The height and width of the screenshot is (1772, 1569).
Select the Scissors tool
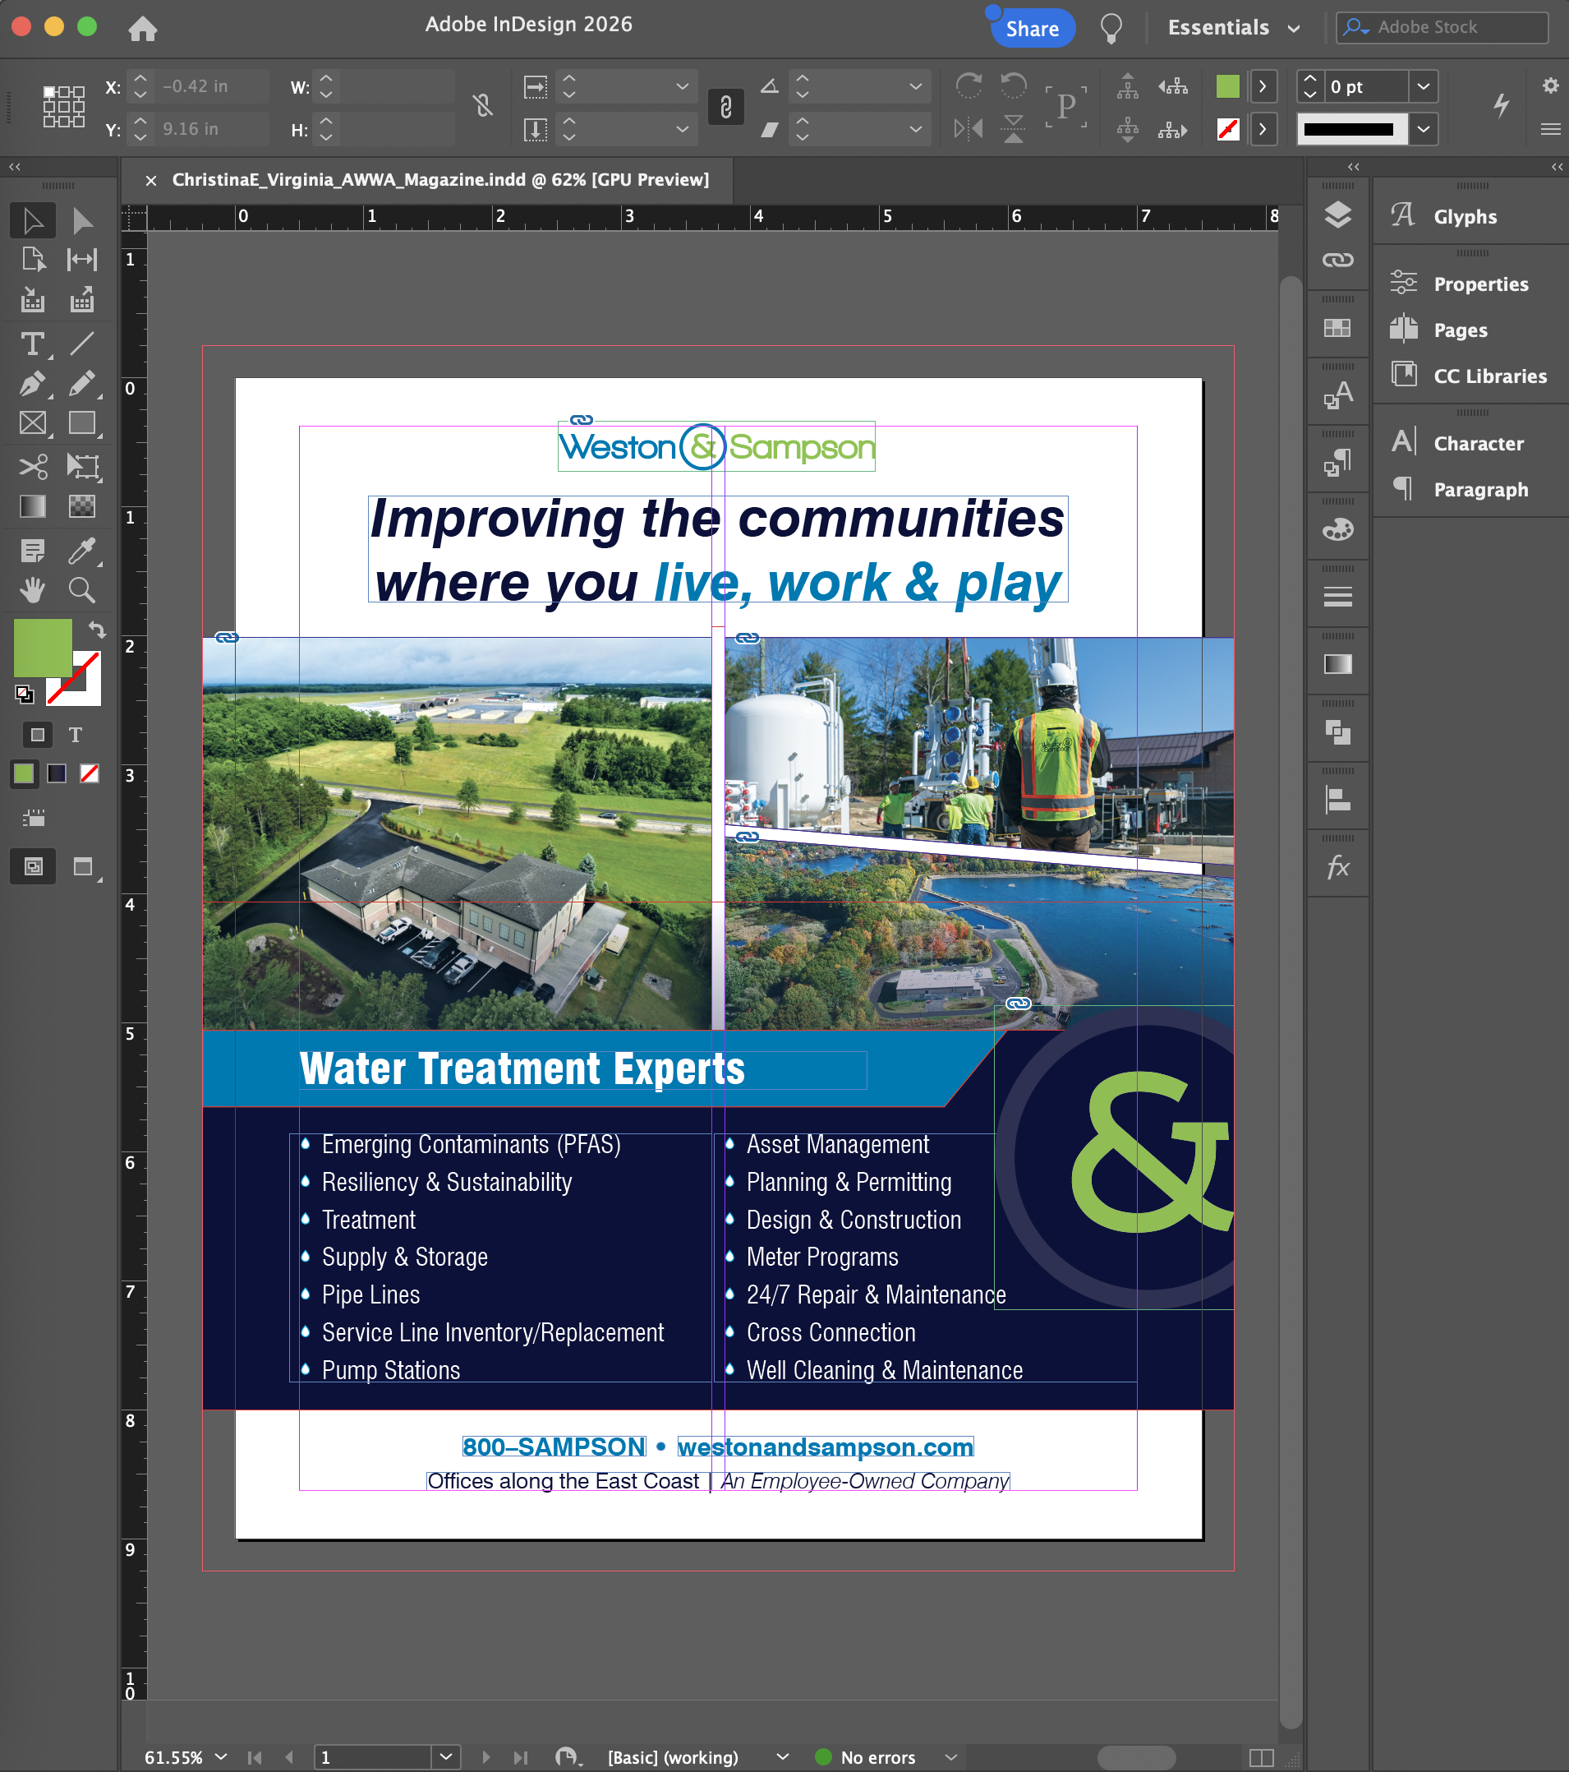33,466
